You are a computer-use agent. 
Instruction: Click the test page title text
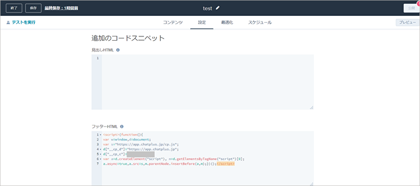[x=207, y=8]
